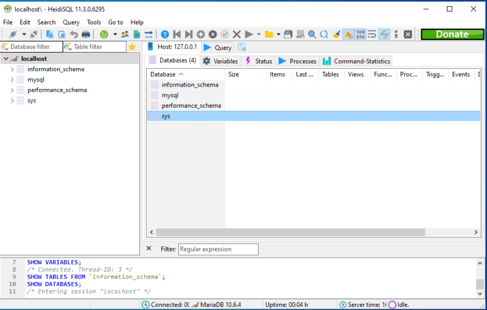
Task: Switch to the Query tab
Action: point(218,48)
